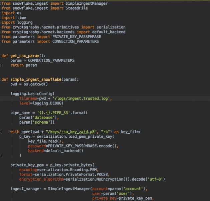Click 'private_key=private_key_pem' argument on last line
Viewport: 210px width, 201px height.
tap(122, 198)
